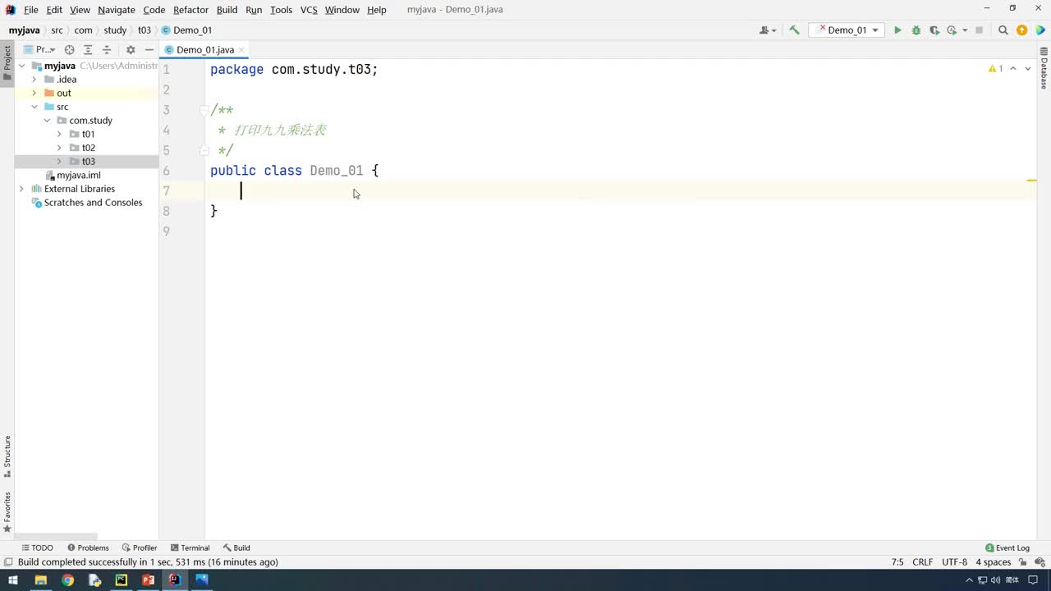Jump to next highlighted problem arrow
Viewport: 1051px width, 591px height.
(x=1028, y=69)
